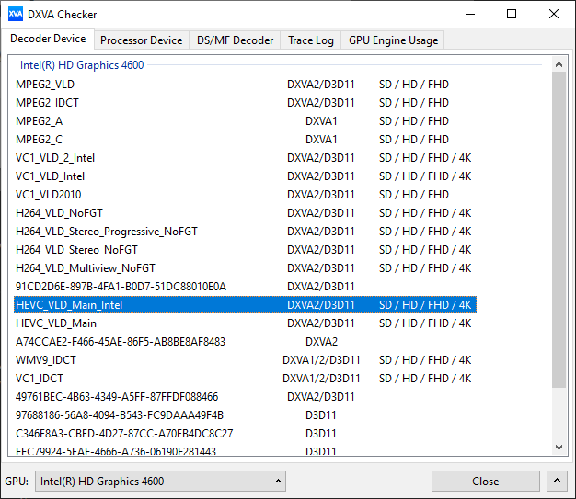Screen dimensions: 576x499
Task: Click the GPU: label
Action: 17,481
